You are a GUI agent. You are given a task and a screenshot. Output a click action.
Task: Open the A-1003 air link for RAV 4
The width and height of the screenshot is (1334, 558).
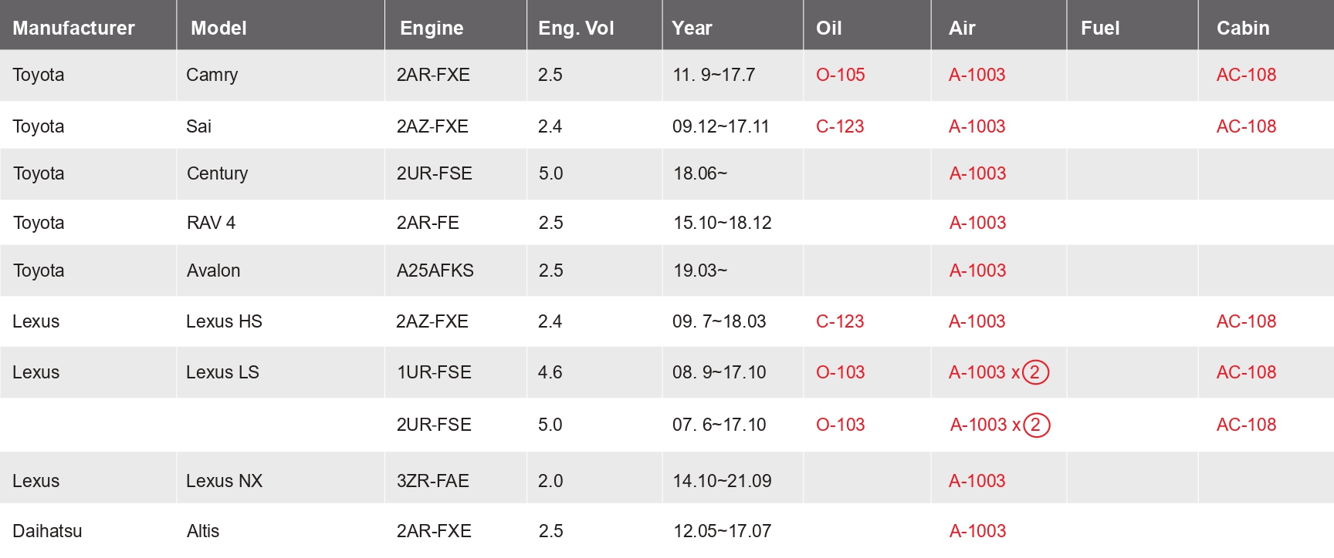977,223
